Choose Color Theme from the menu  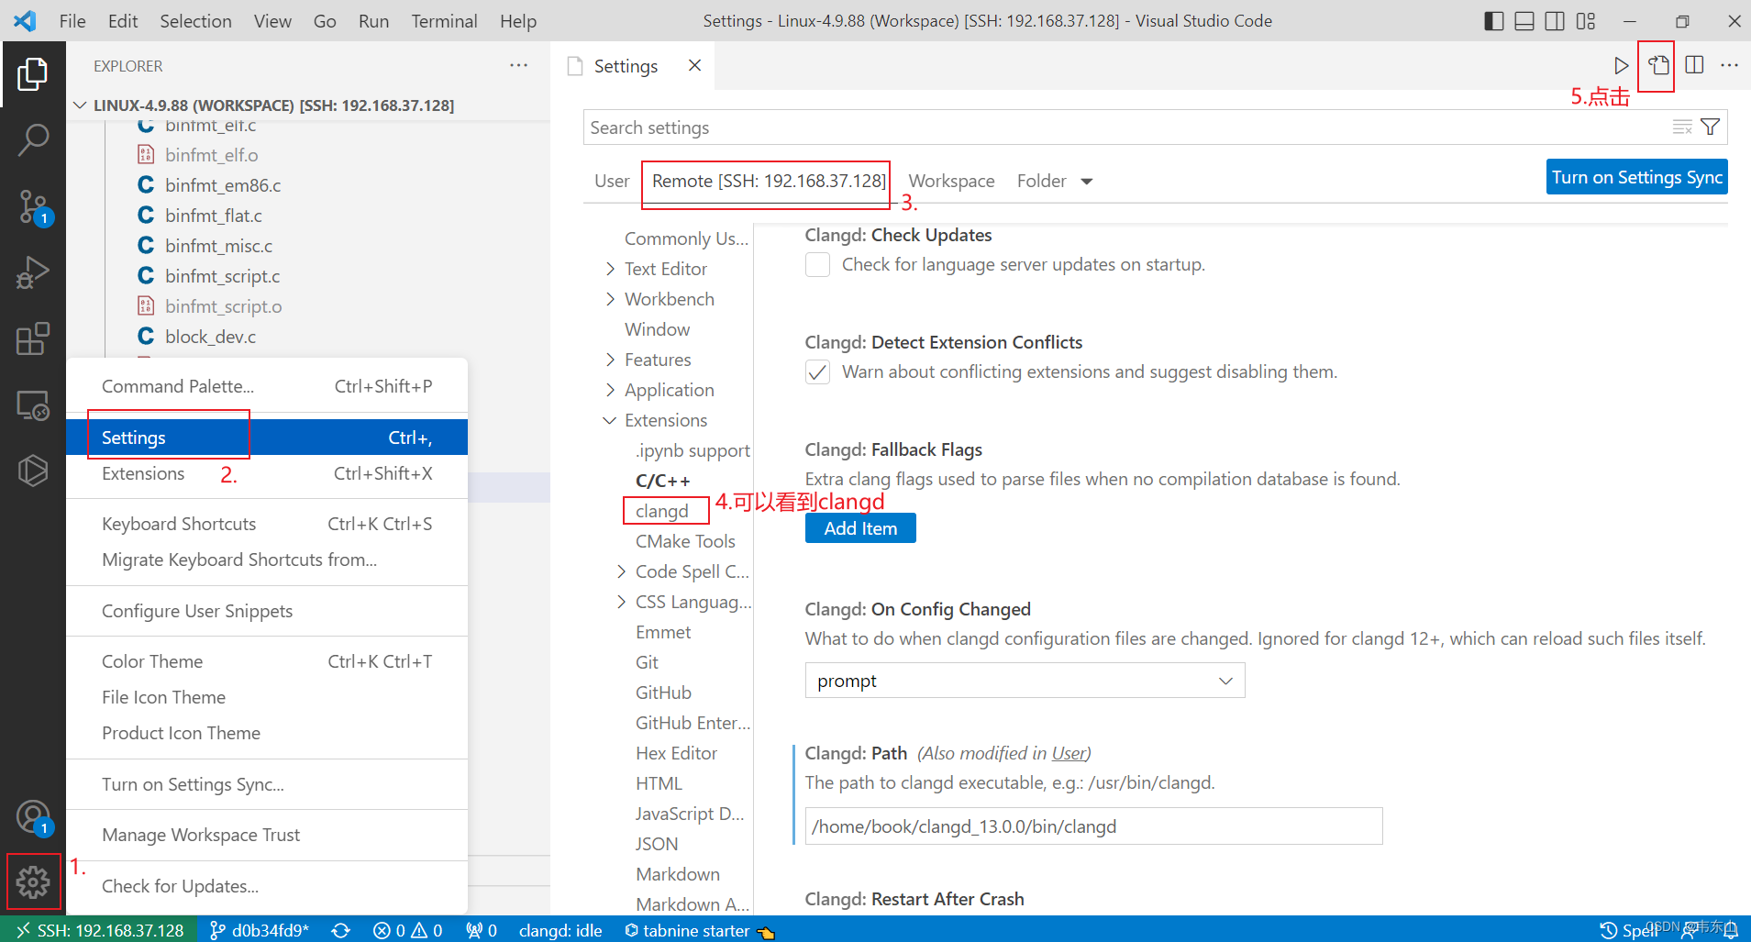[267, 661]
